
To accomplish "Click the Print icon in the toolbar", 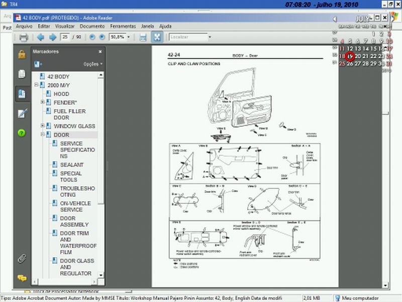I will click(24, 37).
